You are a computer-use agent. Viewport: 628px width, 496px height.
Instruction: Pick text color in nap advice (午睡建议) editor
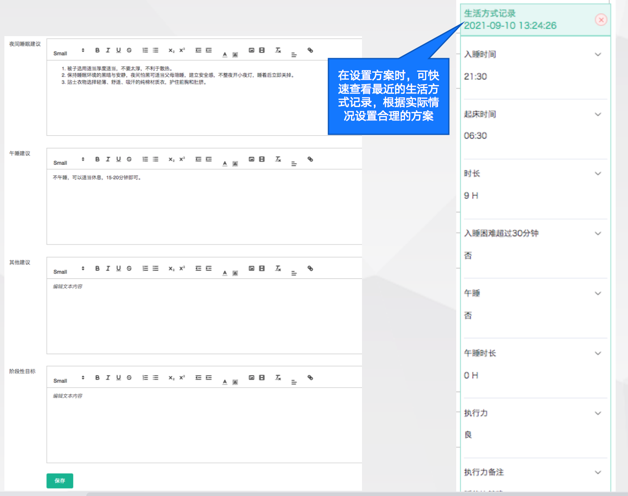click(x=225, y=163)
